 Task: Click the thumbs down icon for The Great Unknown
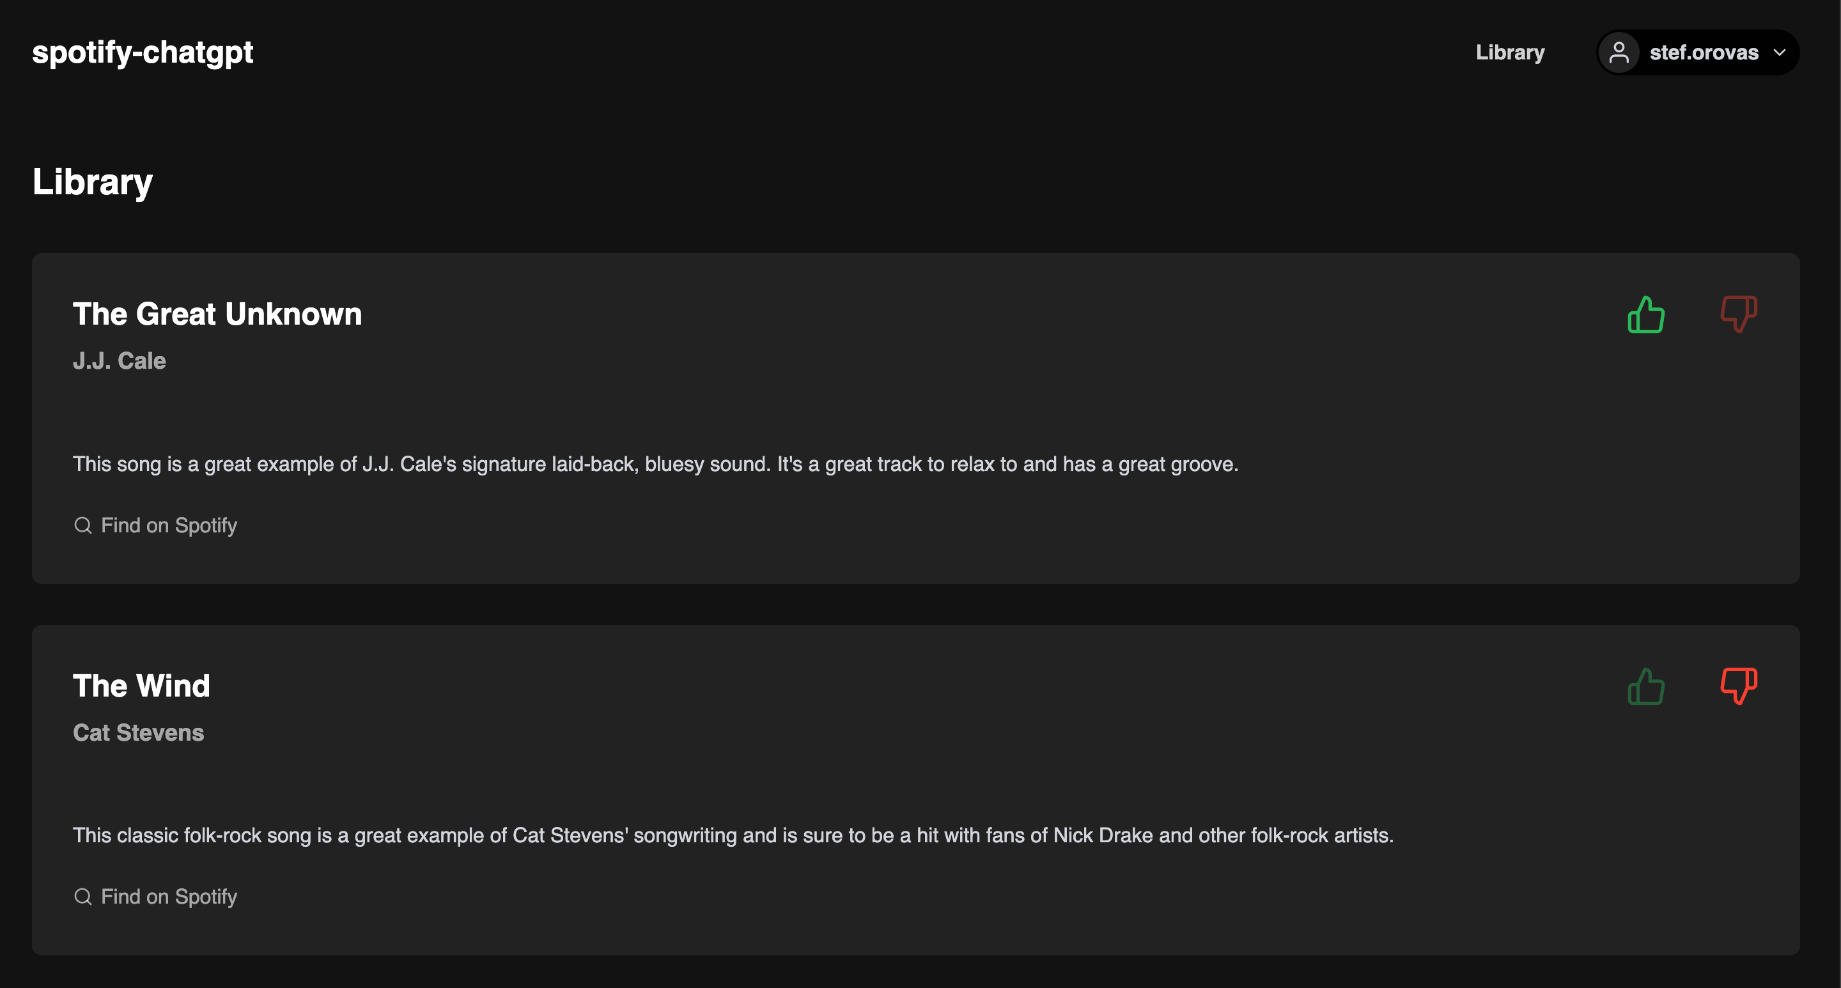click(x=1739, y=314)
